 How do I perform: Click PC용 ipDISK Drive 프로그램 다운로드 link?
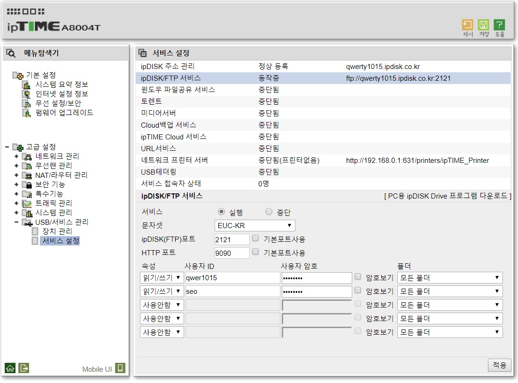pos(448,196)
